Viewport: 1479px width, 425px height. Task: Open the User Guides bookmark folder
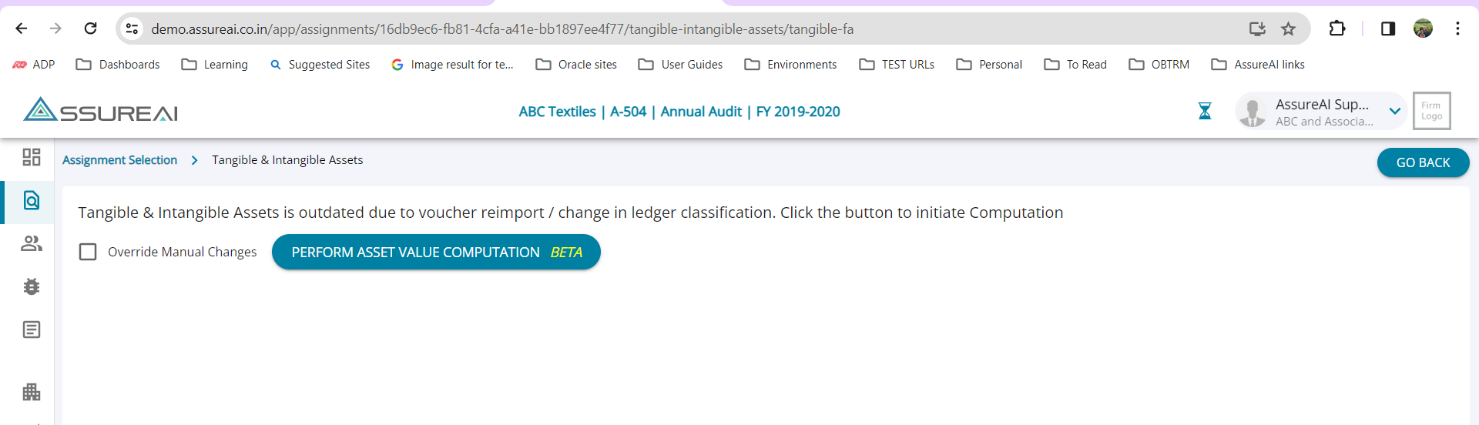680,65
